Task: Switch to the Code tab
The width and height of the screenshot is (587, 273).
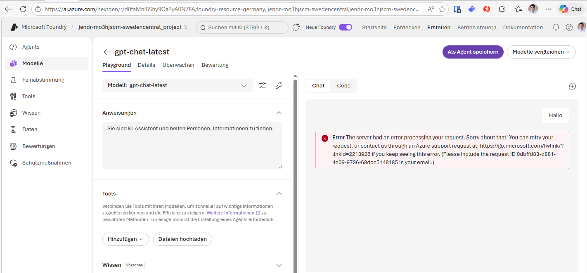Action: [343, 86]
